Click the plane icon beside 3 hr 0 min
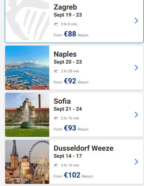Screen dimensions: 144x186 56,24
